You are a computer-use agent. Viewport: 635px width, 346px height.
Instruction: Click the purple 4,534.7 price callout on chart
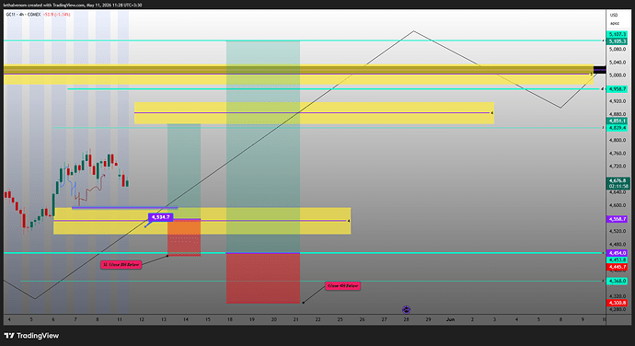pos(161,217)
